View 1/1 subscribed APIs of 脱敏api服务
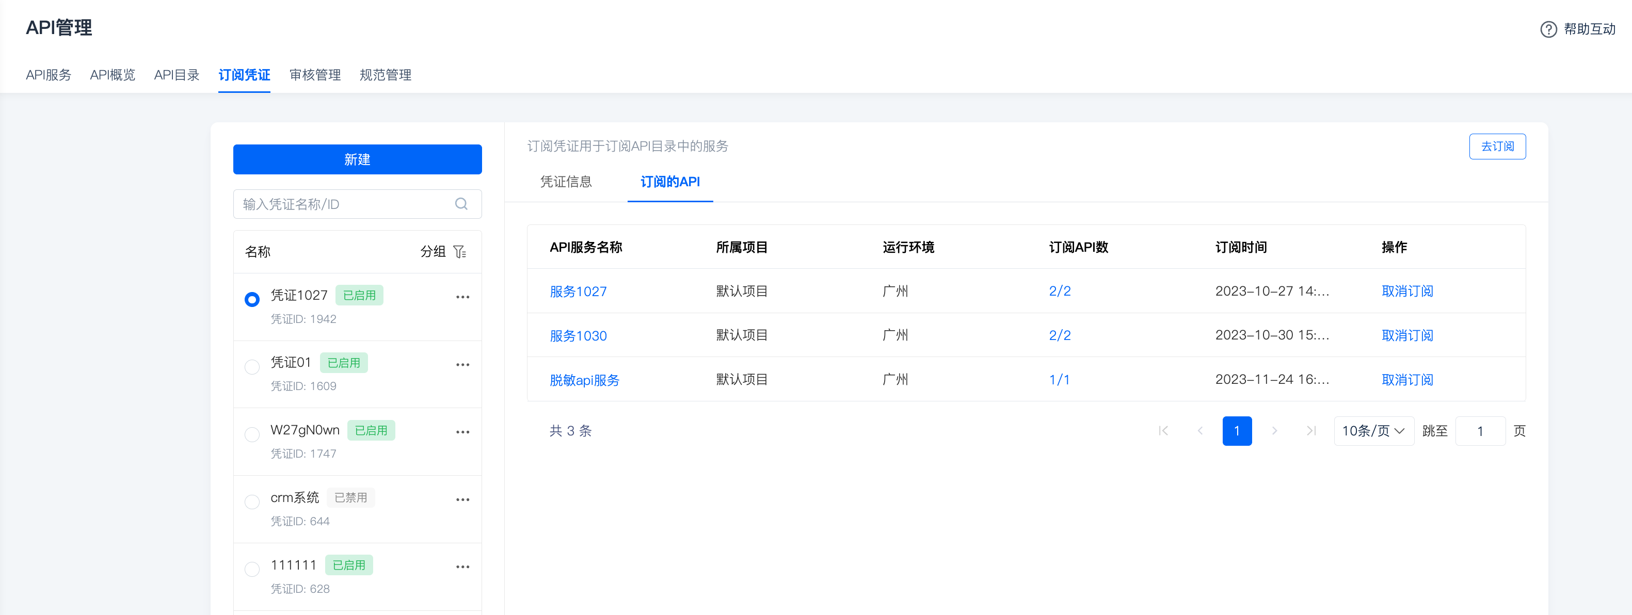This screenshot has height=615, width=1632. tap(1059, 380)
